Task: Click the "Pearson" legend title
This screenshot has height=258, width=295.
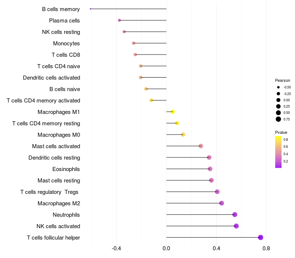Action: pyautogui.click(x=282, y=80)
